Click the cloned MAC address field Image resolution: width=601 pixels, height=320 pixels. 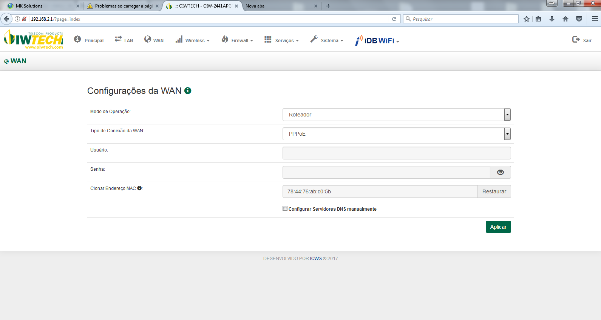[x=380, y=191]
